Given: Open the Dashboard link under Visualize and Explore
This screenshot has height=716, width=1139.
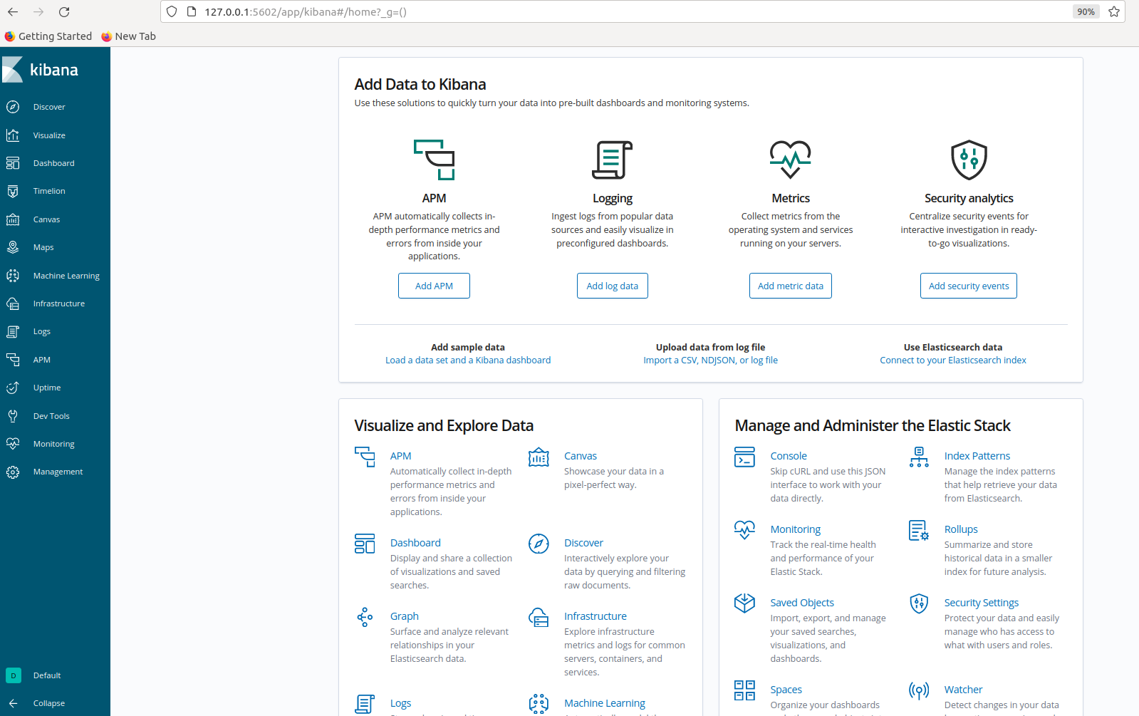Looking at the screenshot, I should (x=415, y=543).
